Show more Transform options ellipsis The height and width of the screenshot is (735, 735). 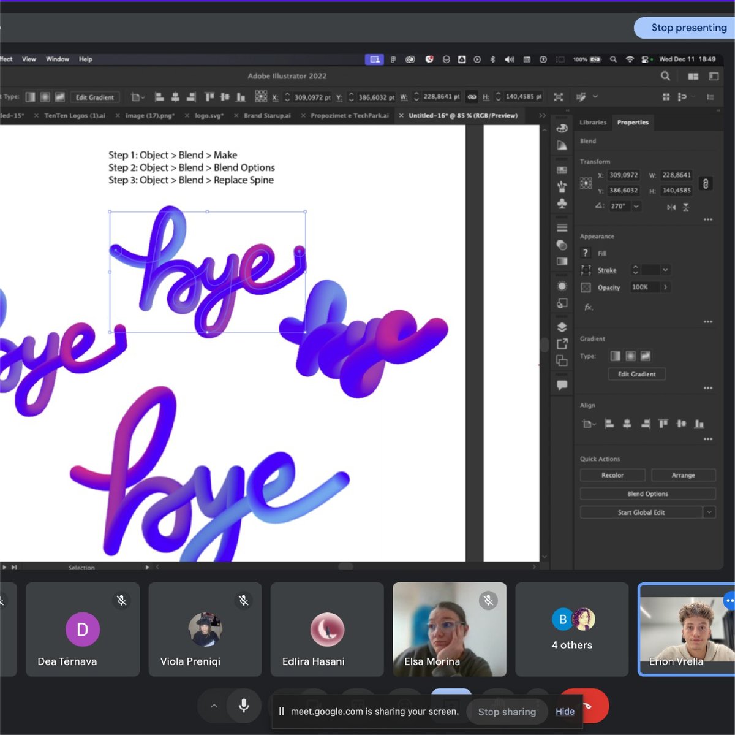click(708, 219)
